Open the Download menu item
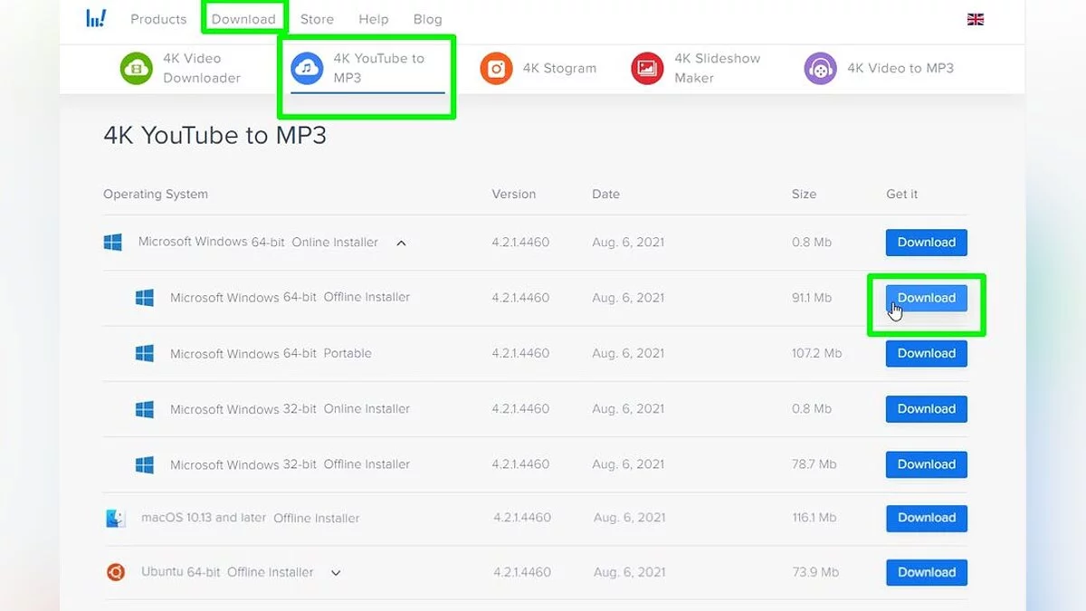This screenshot has height=611, width=1086. (243, 19)
